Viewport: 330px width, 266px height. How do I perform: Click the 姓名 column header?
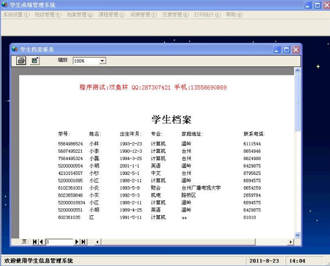tap(95, 134)
